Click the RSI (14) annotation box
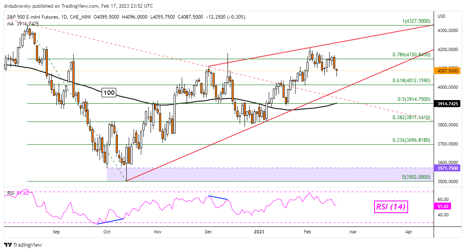 391,207
